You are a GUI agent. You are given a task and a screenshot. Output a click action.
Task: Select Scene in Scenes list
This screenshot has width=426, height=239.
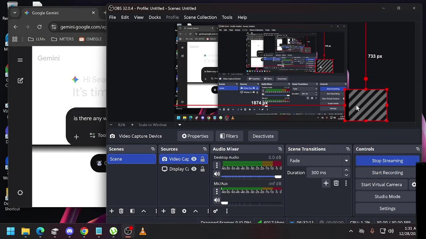tap(132, 159)
